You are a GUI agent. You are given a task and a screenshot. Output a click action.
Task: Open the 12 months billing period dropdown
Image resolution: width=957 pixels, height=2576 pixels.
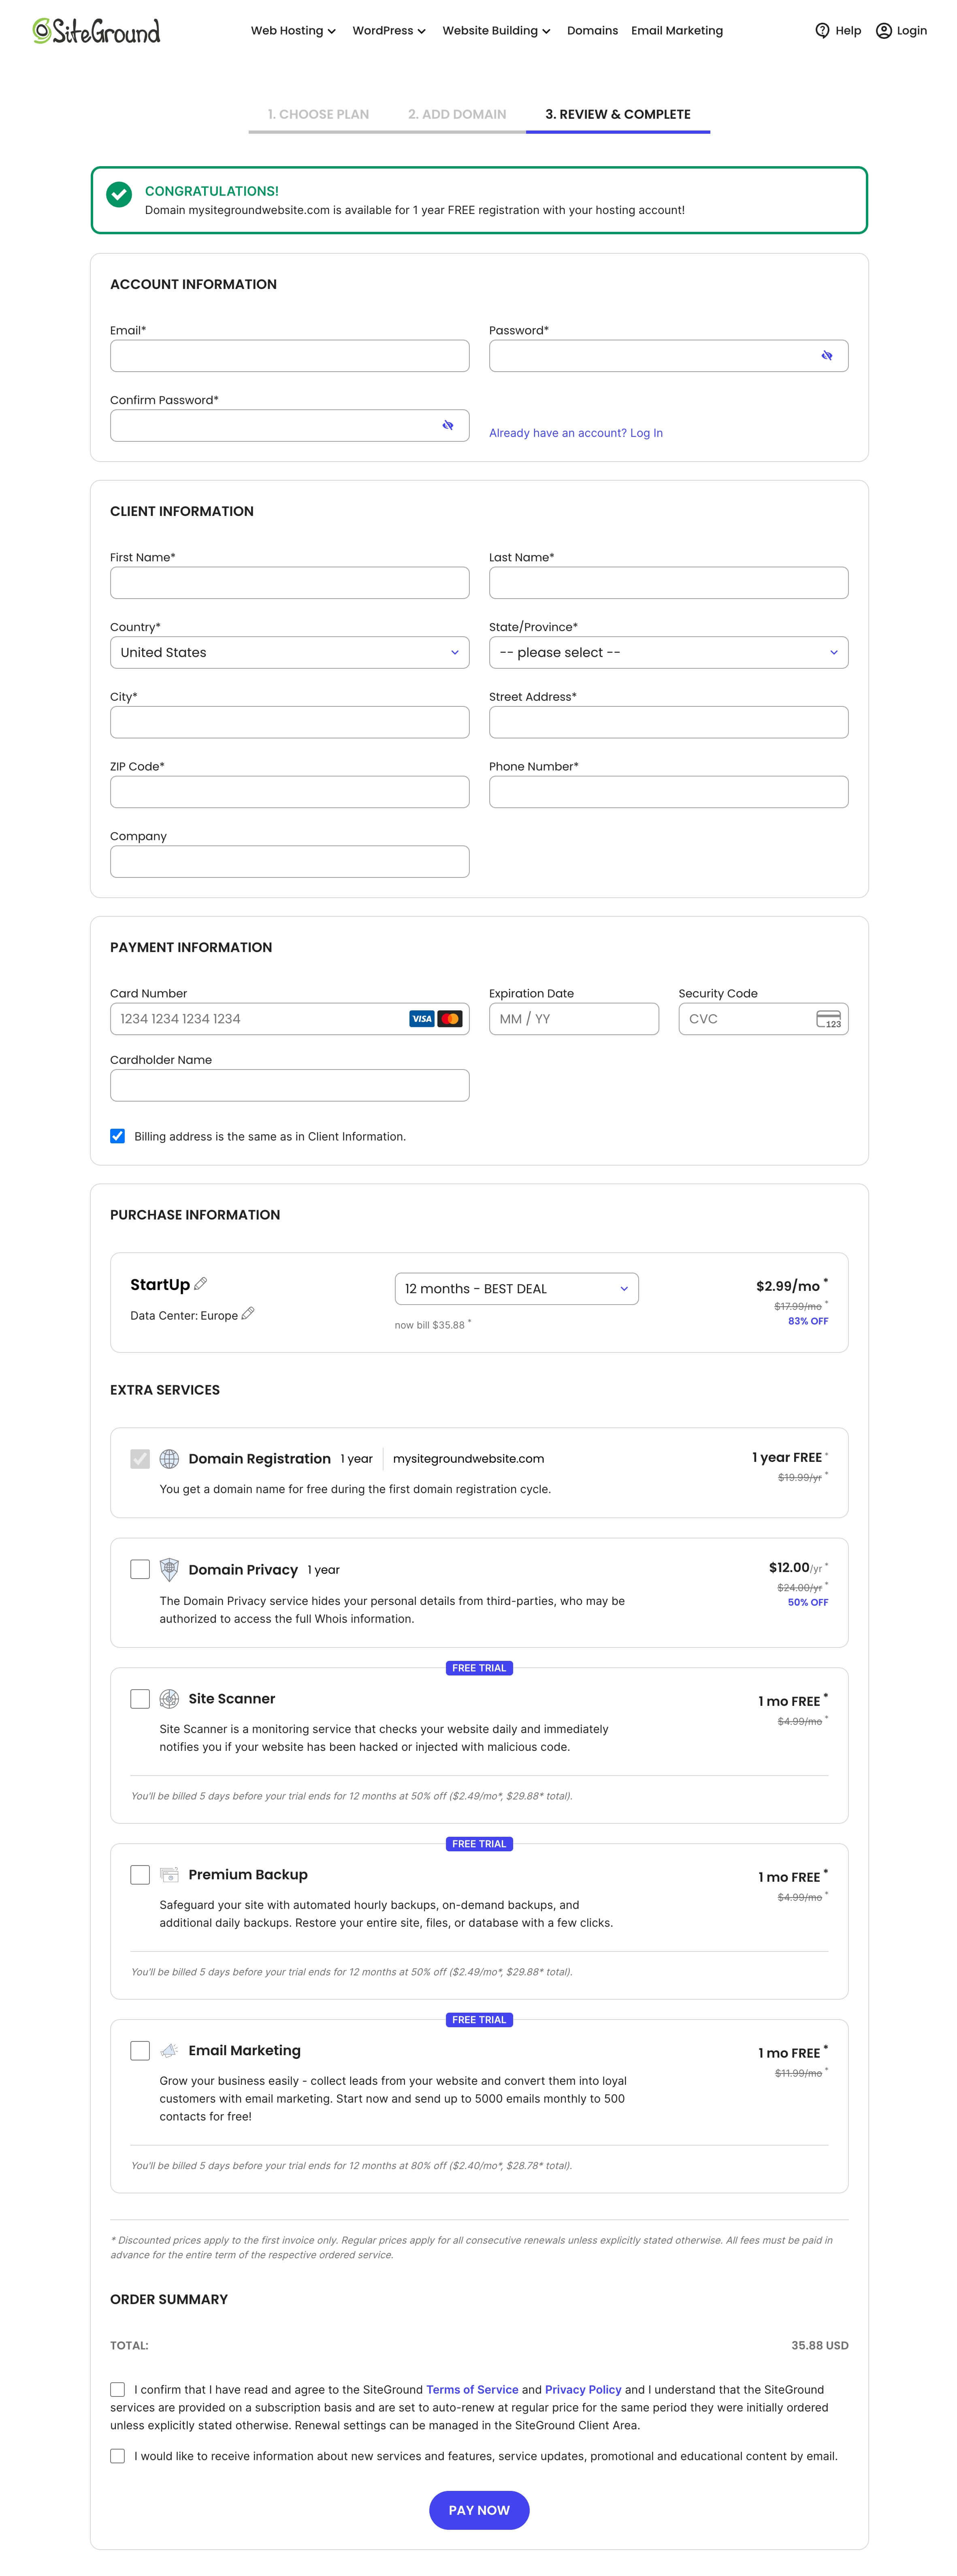click(x=516, y=1288)
